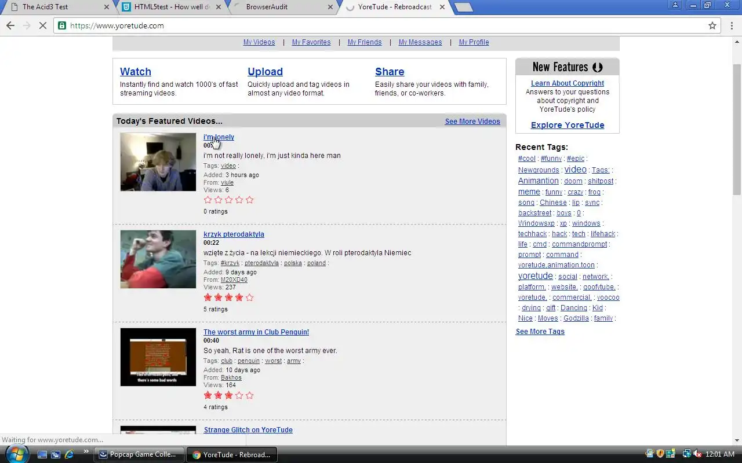Close the HTML5test tab
Image resolution: width=742 pixels, height=463 pixels.
218,7
